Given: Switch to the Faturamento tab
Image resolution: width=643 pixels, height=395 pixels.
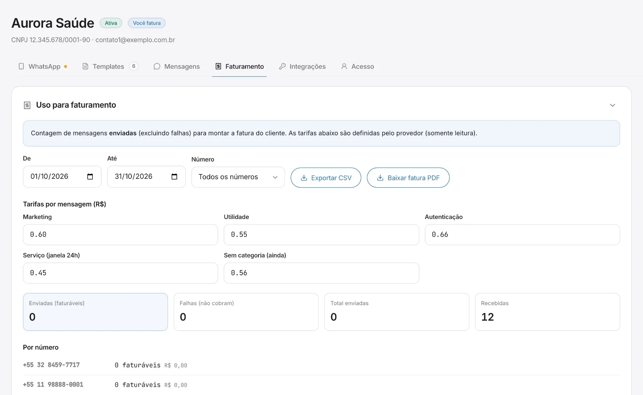Looking at the screenshot, I should pyautogui.click(x=240, y=66).
